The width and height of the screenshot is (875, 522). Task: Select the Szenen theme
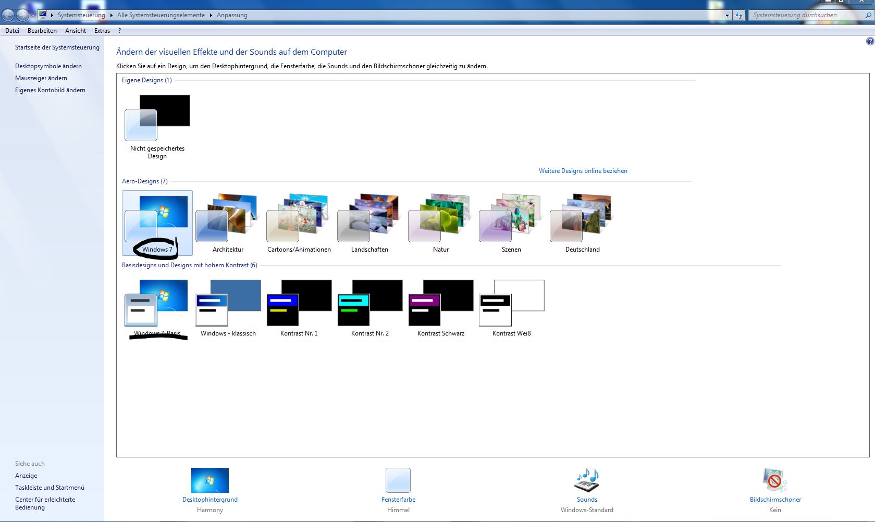(x=511, y=223)
